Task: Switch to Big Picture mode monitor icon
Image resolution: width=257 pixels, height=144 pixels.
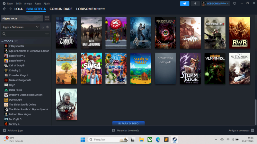Action: point(235,4)
